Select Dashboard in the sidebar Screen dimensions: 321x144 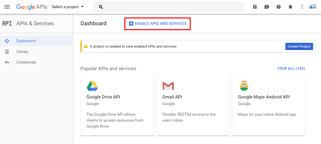(x=26, y=41)
